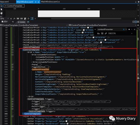
Task: Toggle regular expression search option
Action: pos(106,33)
